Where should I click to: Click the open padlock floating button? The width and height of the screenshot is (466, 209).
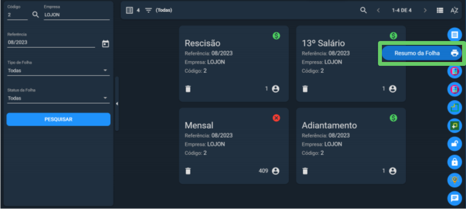click(x=455, y=144)
